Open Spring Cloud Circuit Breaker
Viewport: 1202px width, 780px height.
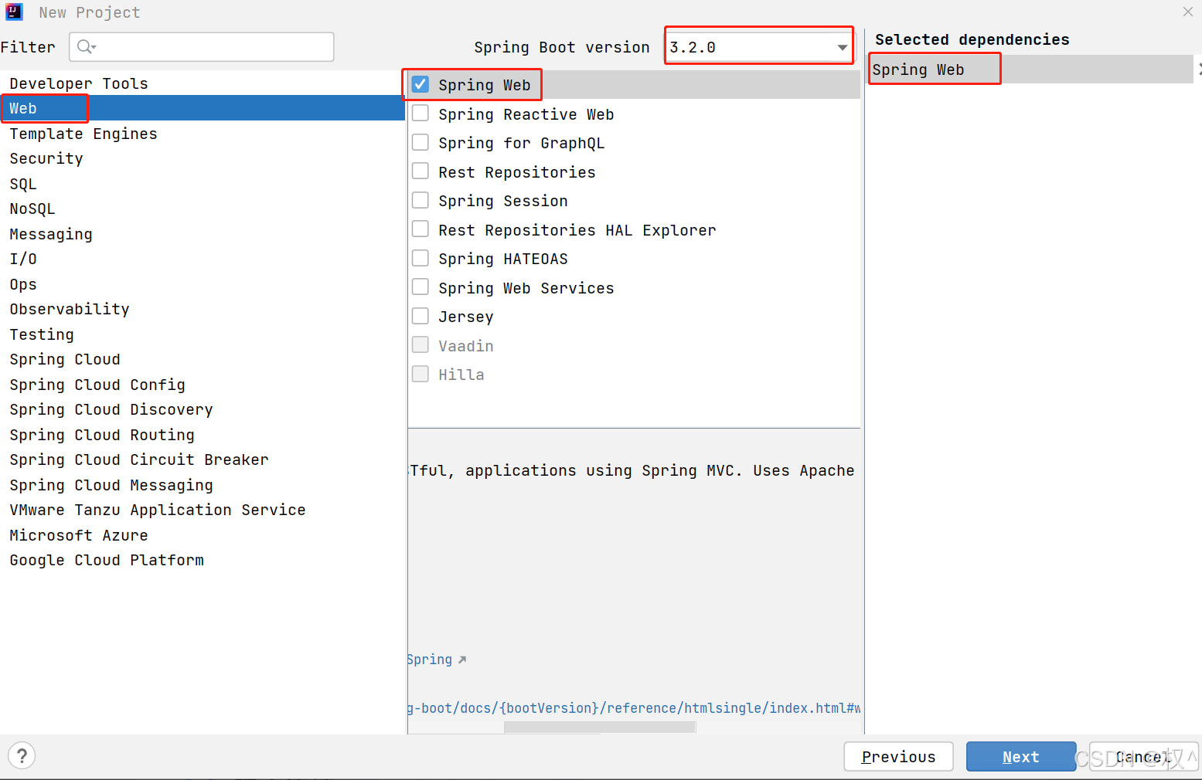[203, 460]
